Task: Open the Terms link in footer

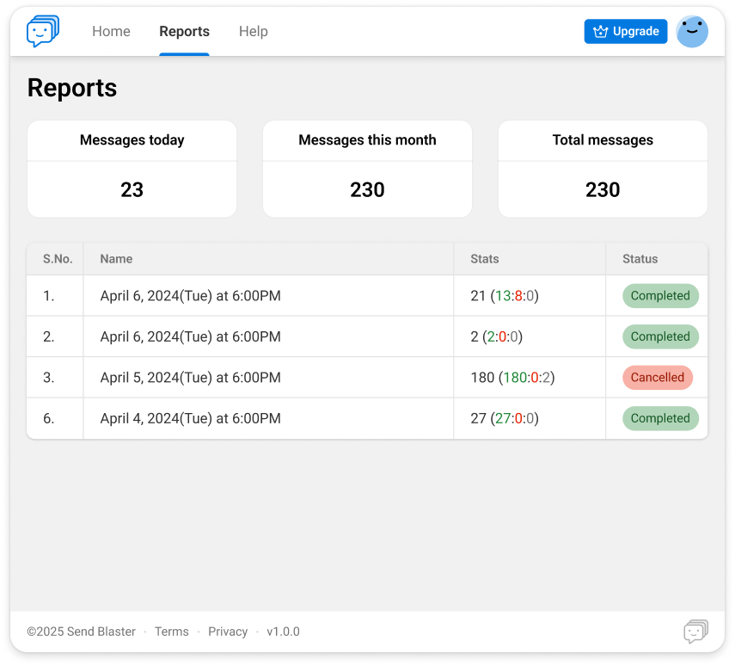Action: click(x=171, y=632)
